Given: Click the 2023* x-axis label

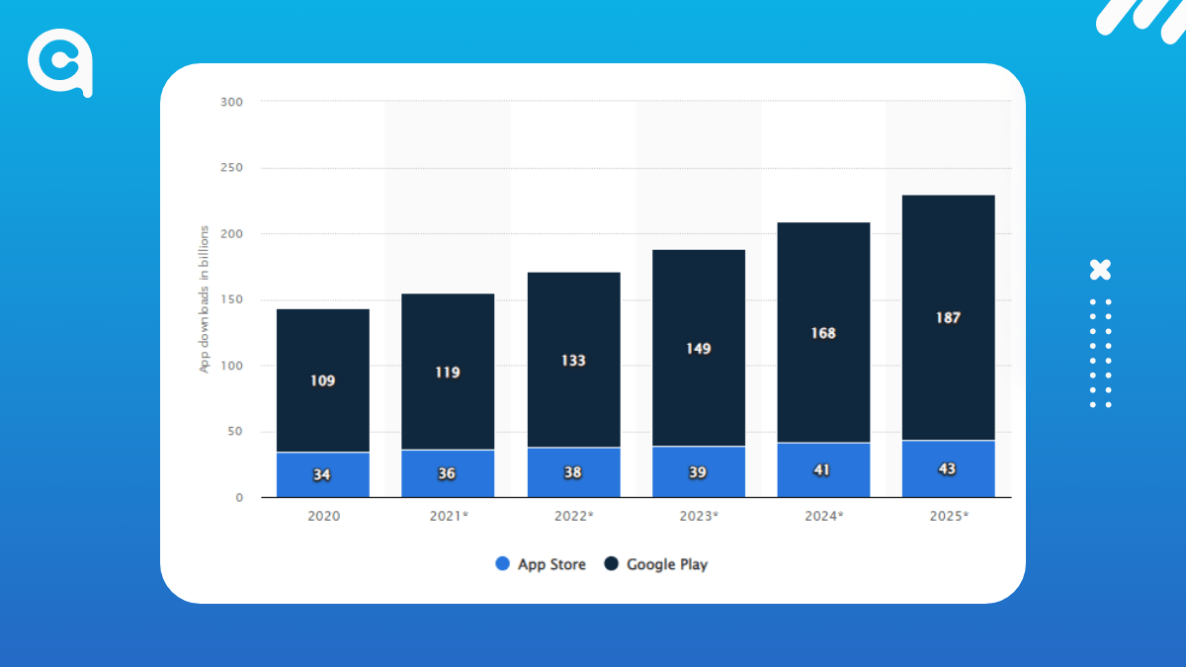Looking at the screenshot, I should [700, 516].
